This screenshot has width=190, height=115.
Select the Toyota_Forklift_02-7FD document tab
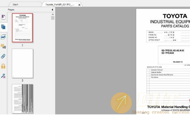[60, 5]
